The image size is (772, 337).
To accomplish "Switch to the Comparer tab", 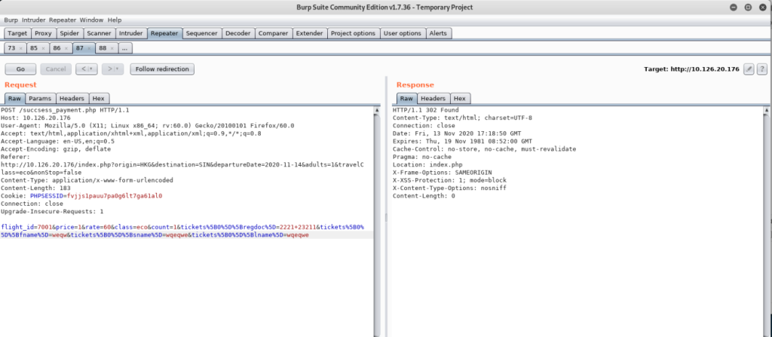I will click(273, 33).
